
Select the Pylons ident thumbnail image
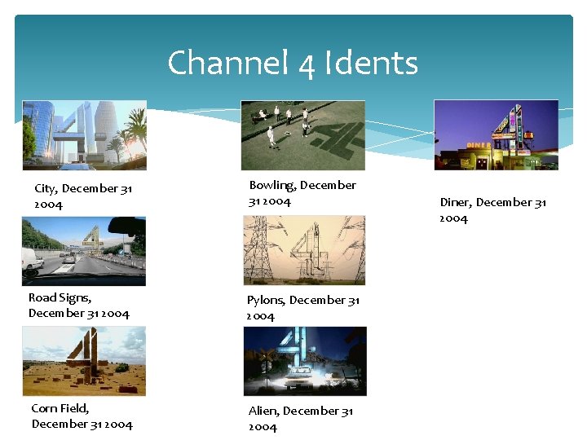304,250
